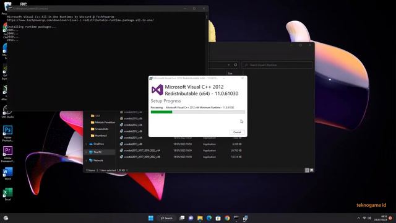Select vcredist2012_x64 file
Image resolution: width=396 pixels, height=223 pixels.
coord(131,125)
